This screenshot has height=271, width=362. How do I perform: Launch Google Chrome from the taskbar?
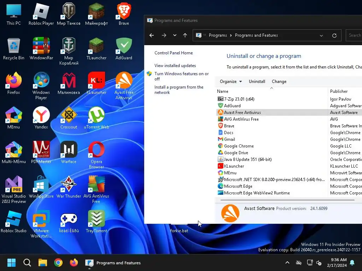[x=58, y=263]
